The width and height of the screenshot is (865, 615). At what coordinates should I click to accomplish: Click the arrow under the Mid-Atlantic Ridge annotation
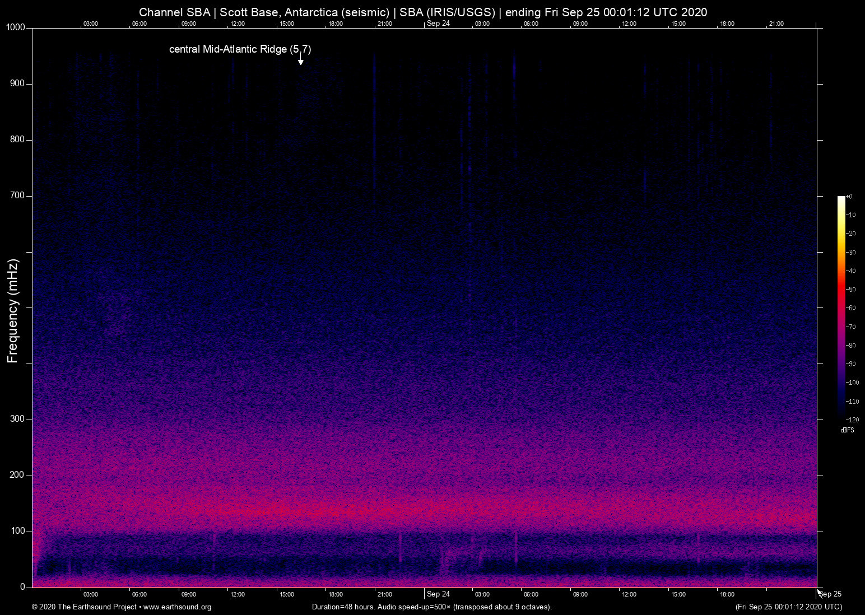click(x=300, y=60)
